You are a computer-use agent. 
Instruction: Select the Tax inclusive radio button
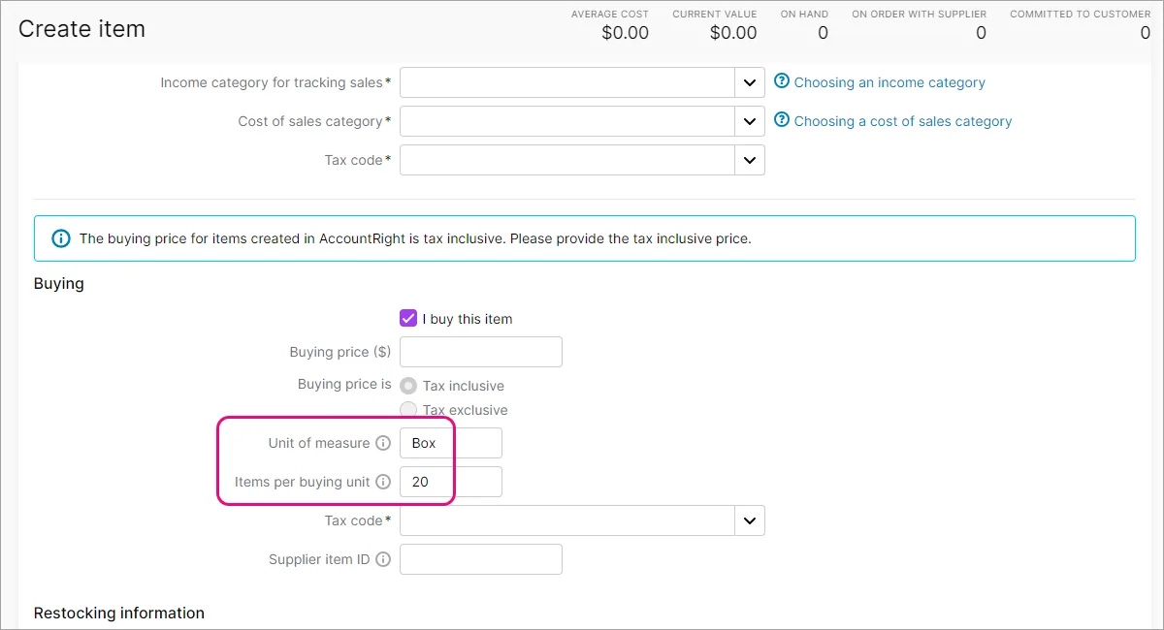point(408,385)
